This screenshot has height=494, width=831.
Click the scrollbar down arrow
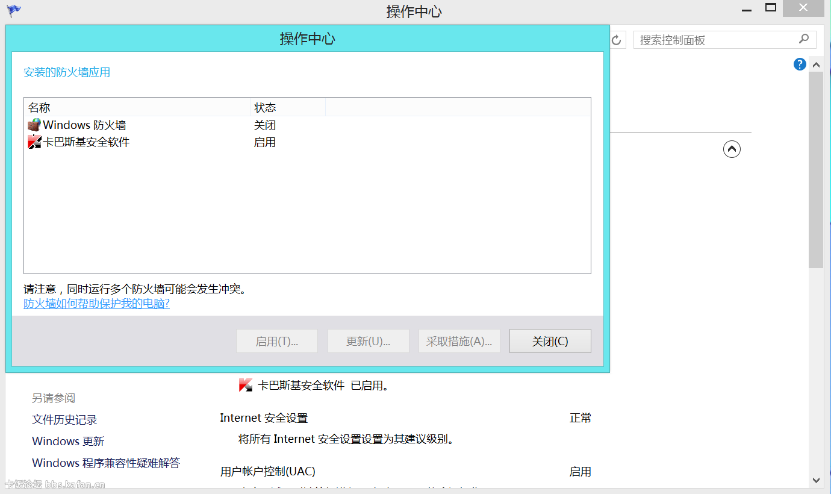(816, 480)
